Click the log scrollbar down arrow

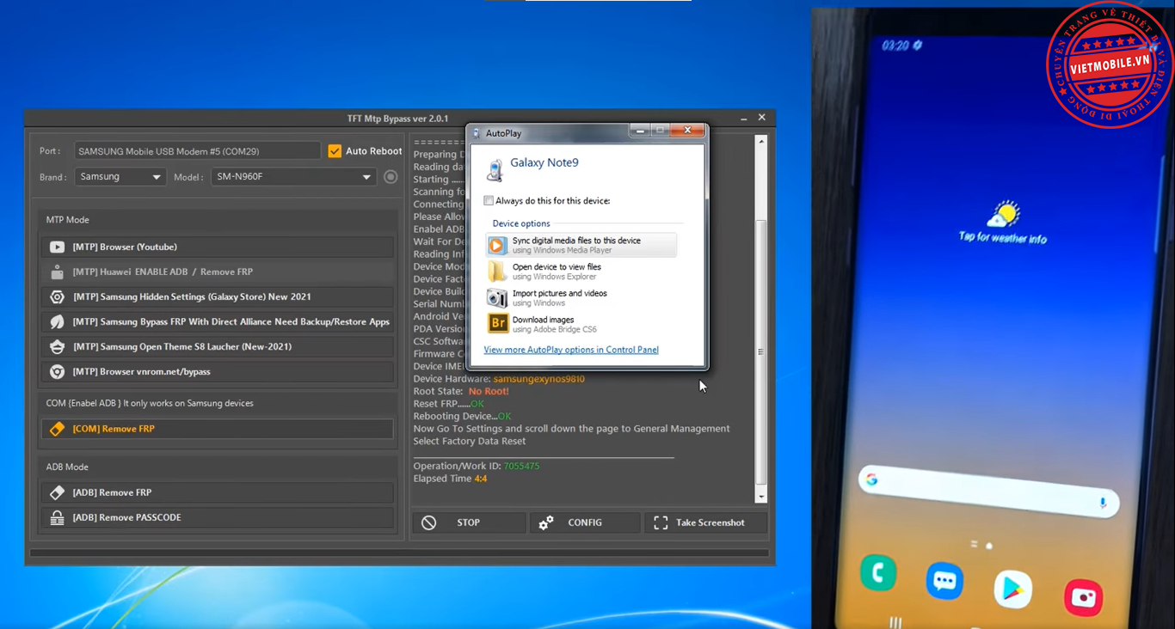tap(760, 497)
